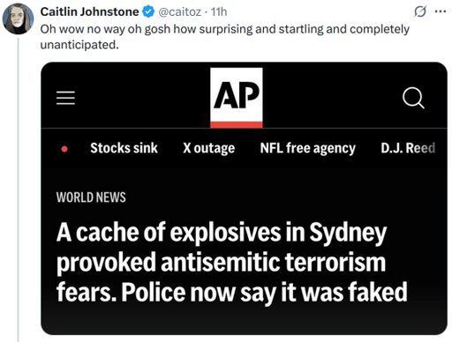Open the @caitoz handle link
Image resolution: width=452 pixels, height=342 pixels.
tap(180, 12)
